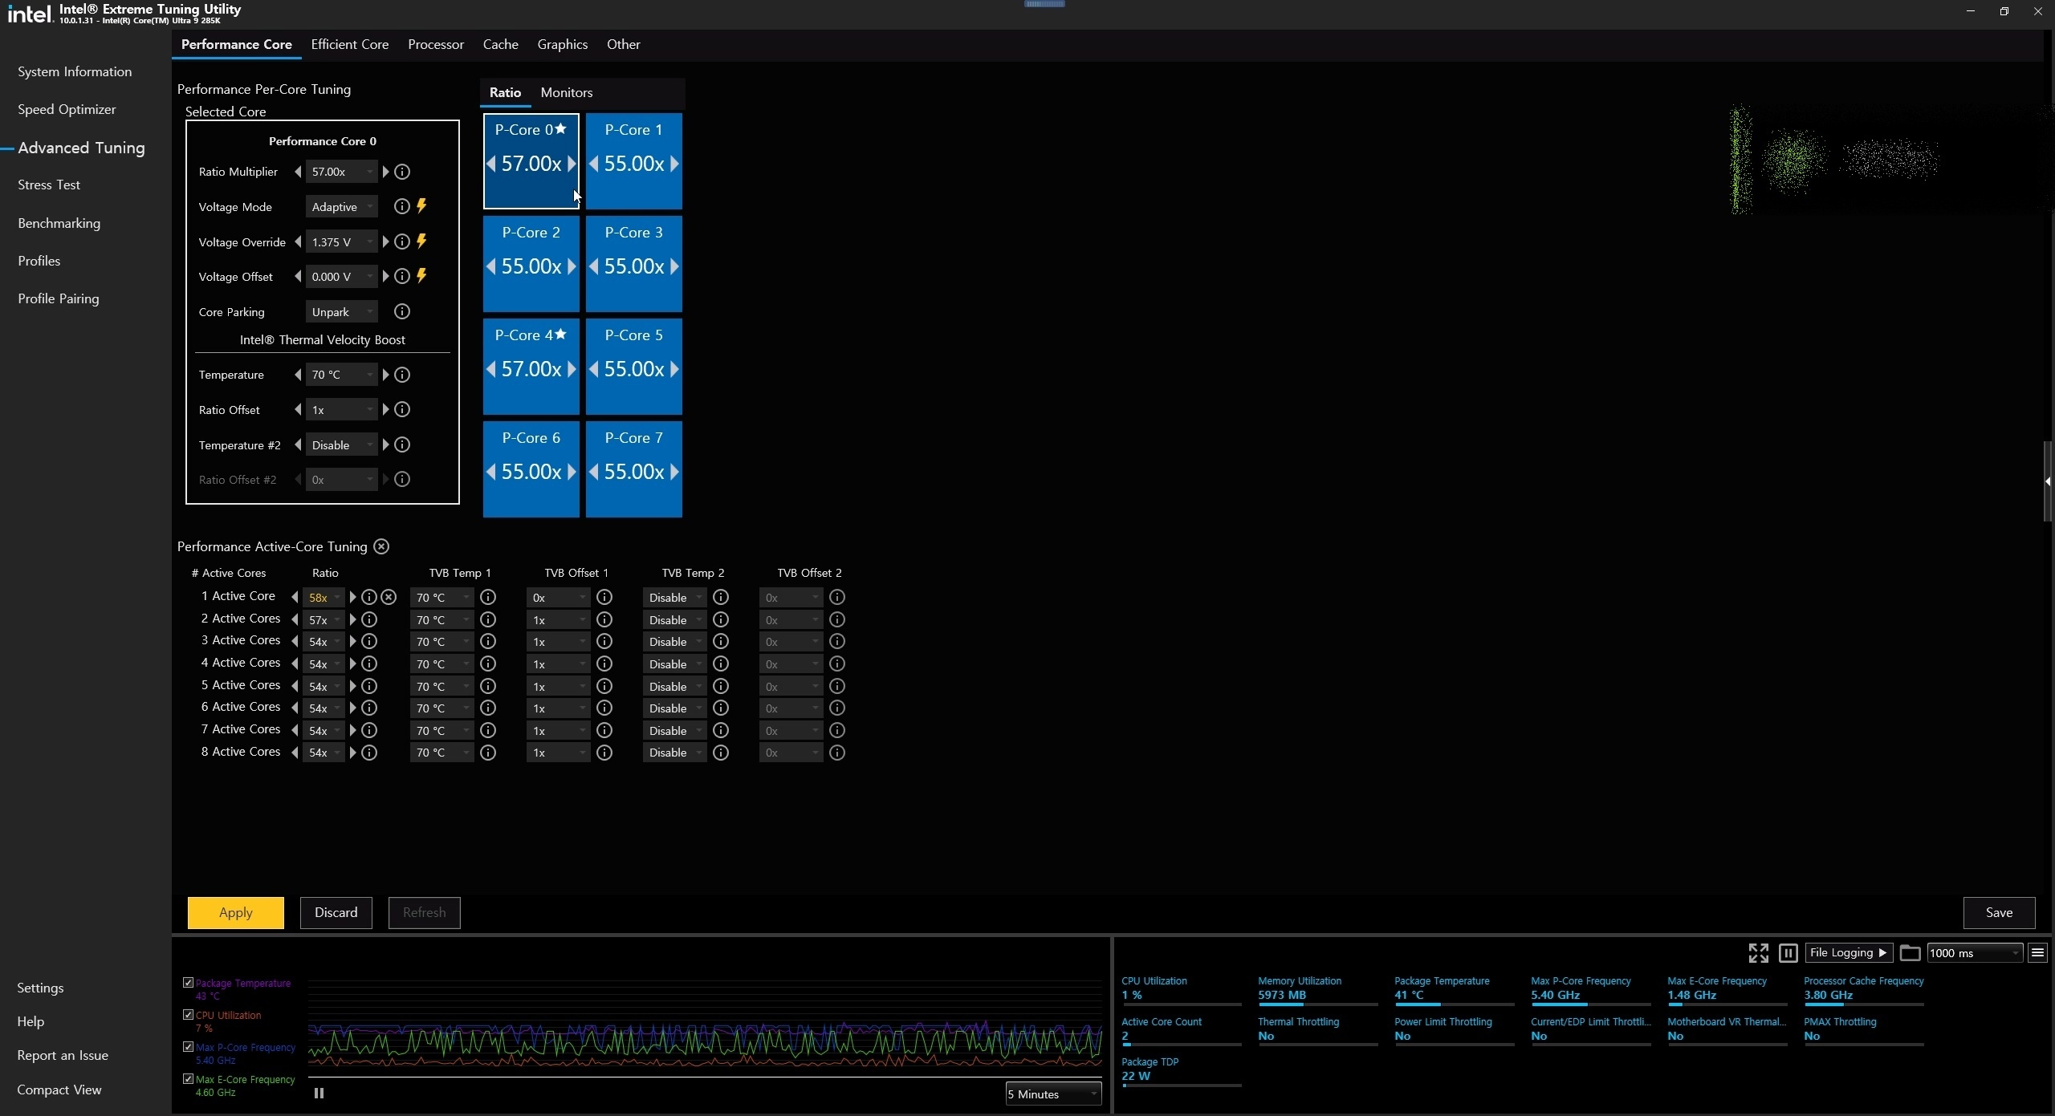Open Speed Optimizer in the sidebar
The image size is (2055, 1116).
click(x=67, y=109)
